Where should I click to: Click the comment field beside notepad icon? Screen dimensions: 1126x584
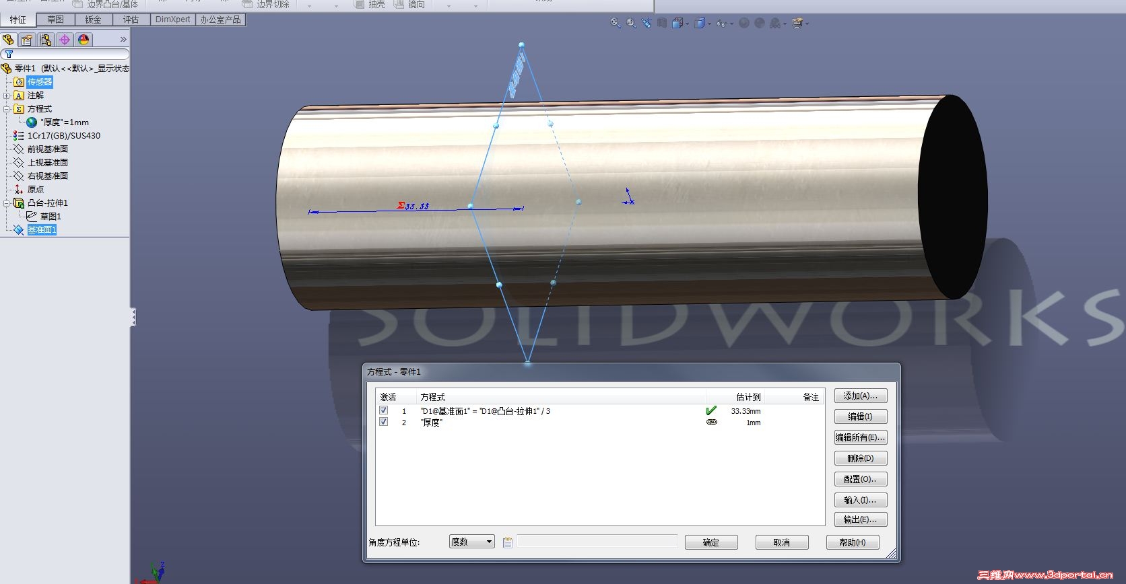[597, 542]
